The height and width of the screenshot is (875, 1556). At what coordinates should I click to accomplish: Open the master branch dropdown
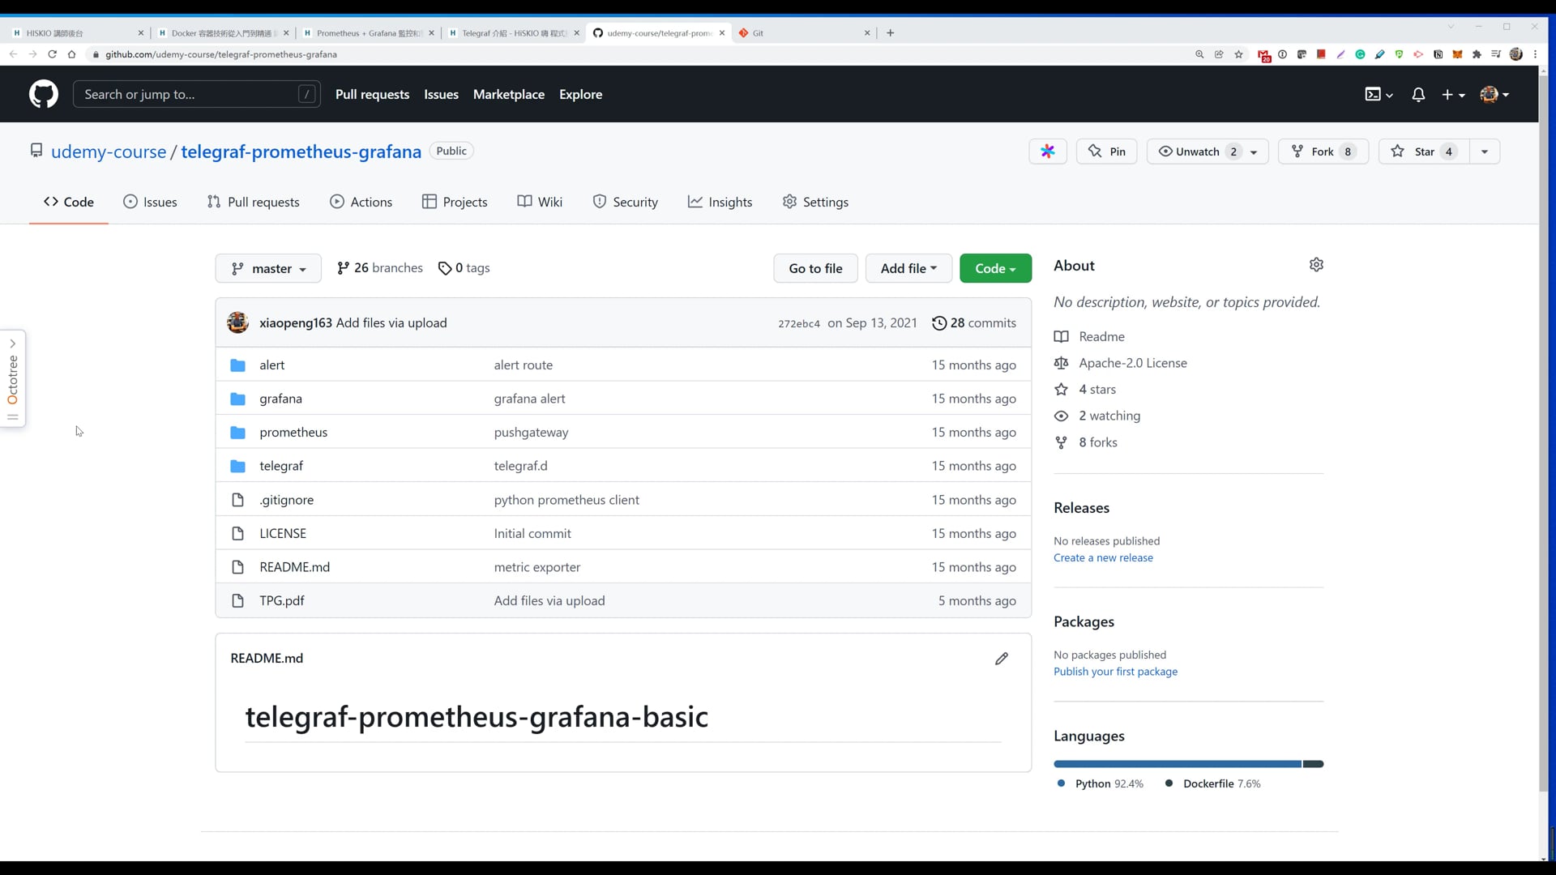pyautogui.click(x=268, y=268)
